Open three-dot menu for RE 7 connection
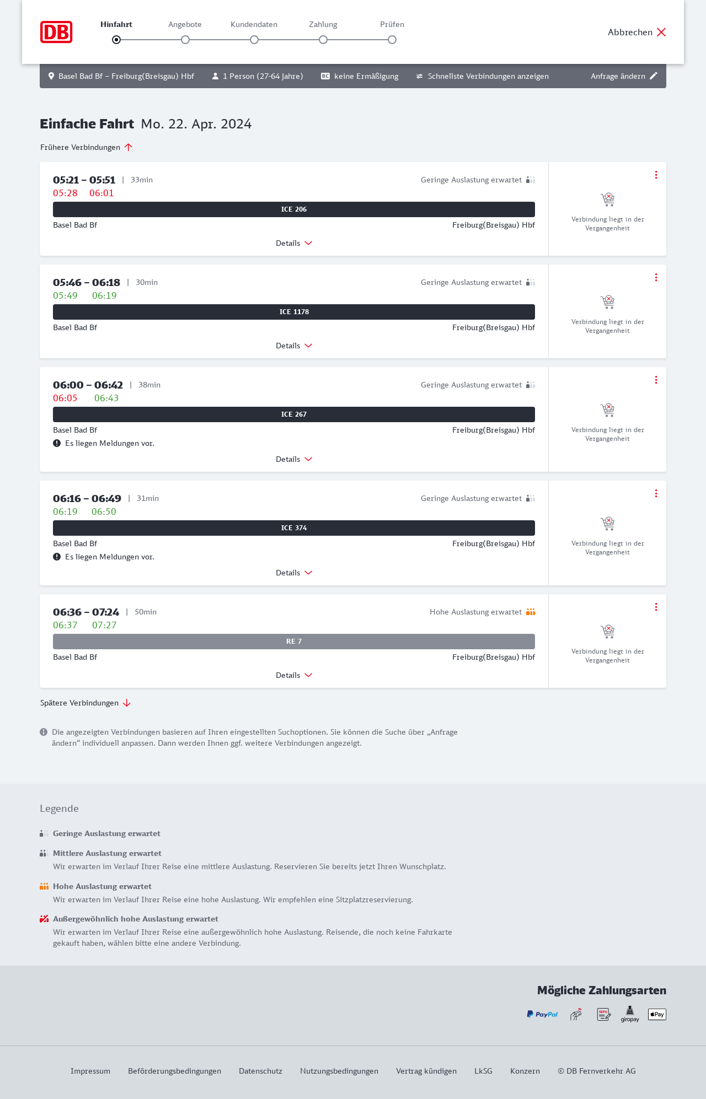The image size is (706, 1099). tap(656, 607)
